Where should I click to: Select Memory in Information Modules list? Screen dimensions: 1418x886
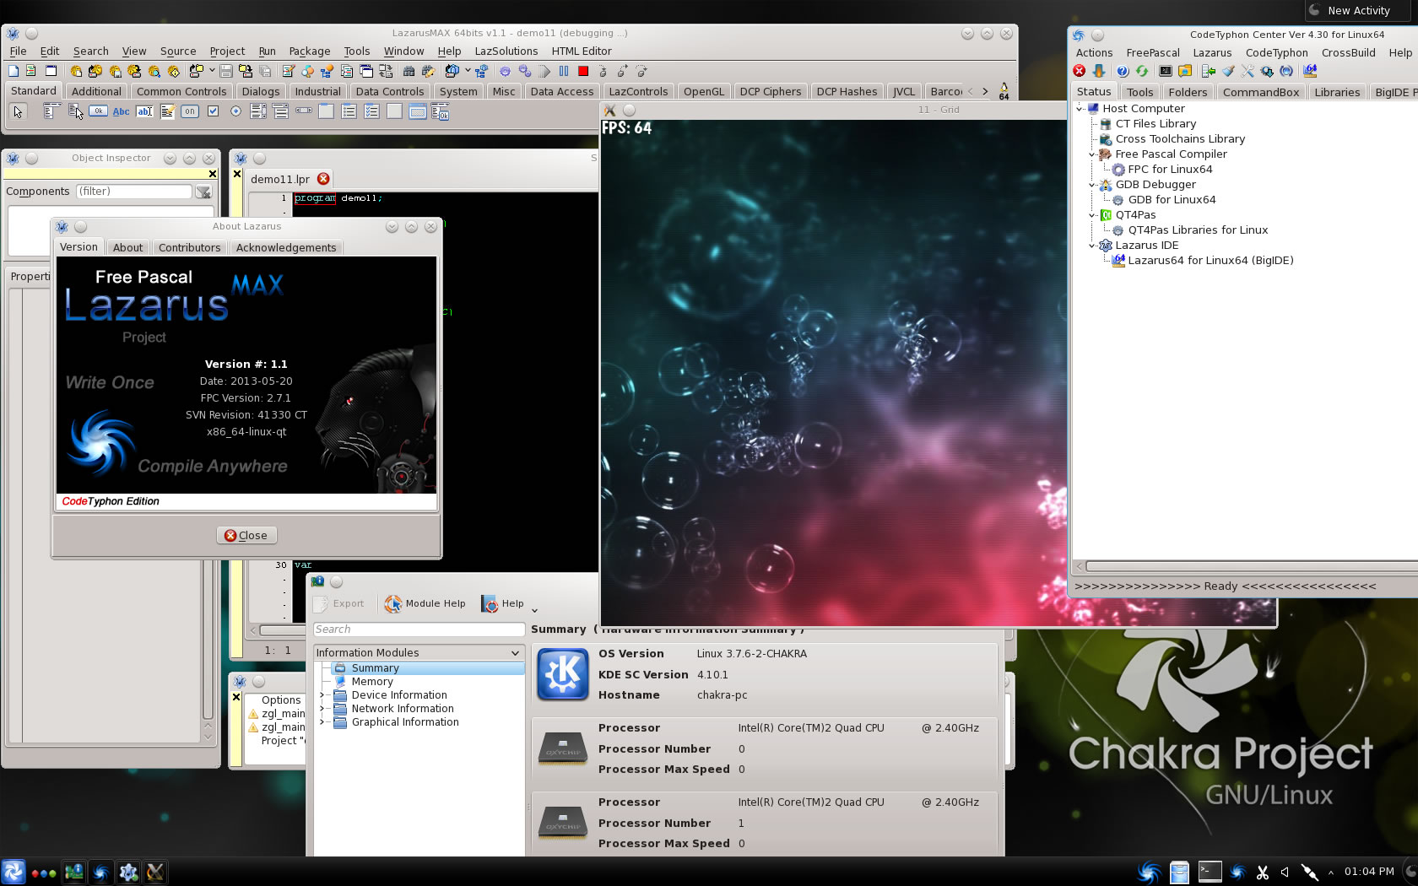[x=372, y=682]
